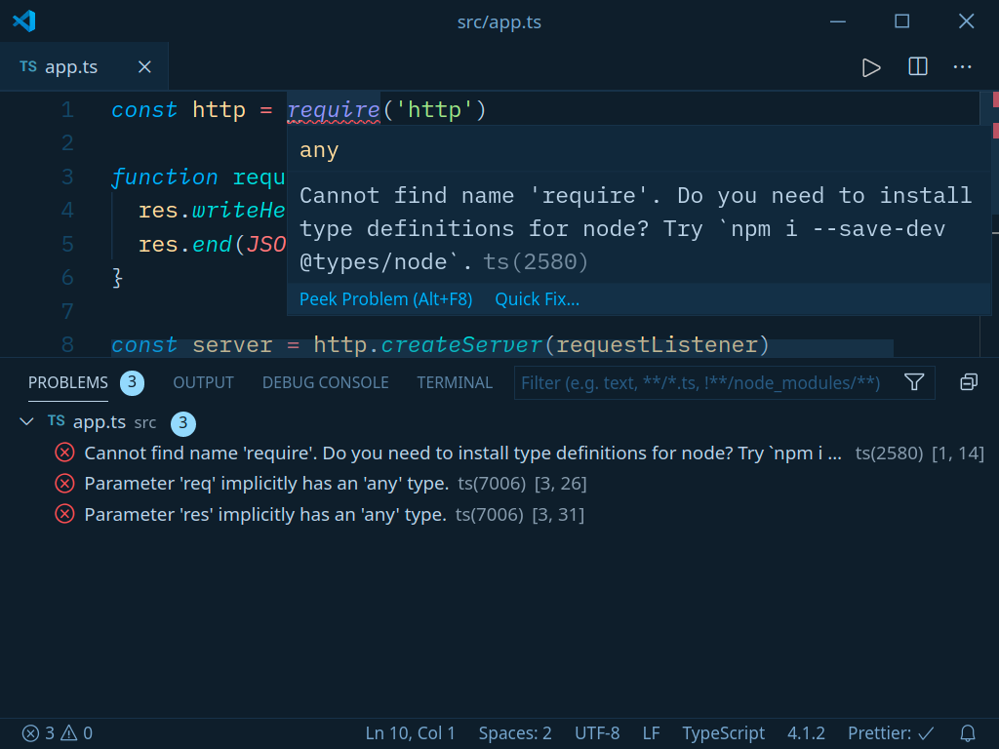Click the VS Code logo icon
Image resolution: width=999 pixels, height=749 pixels.
[x=24, y=21]
